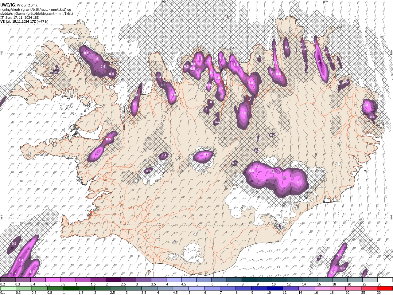Pick upper legend swatch for 10 to 12
393x295 pixels.
(279, 280)
